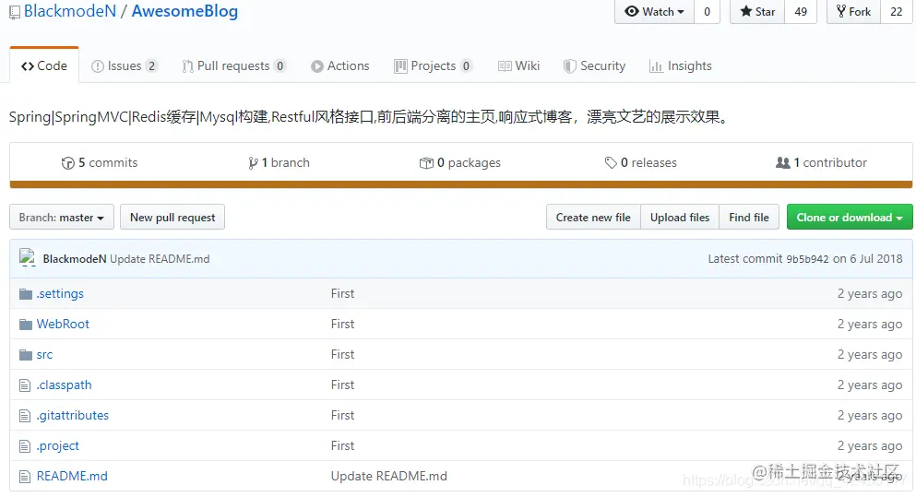View the 0 packages link
This screenshot has width=916, height=497.
pyautogui.click(x=460, y=163)
